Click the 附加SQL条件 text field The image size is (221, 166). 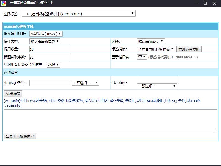pos(50,83)
